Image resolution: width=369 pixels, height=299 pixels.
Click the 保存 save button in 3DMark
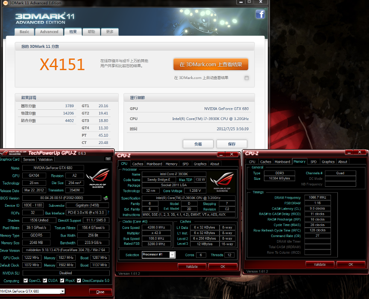(232, 144)
